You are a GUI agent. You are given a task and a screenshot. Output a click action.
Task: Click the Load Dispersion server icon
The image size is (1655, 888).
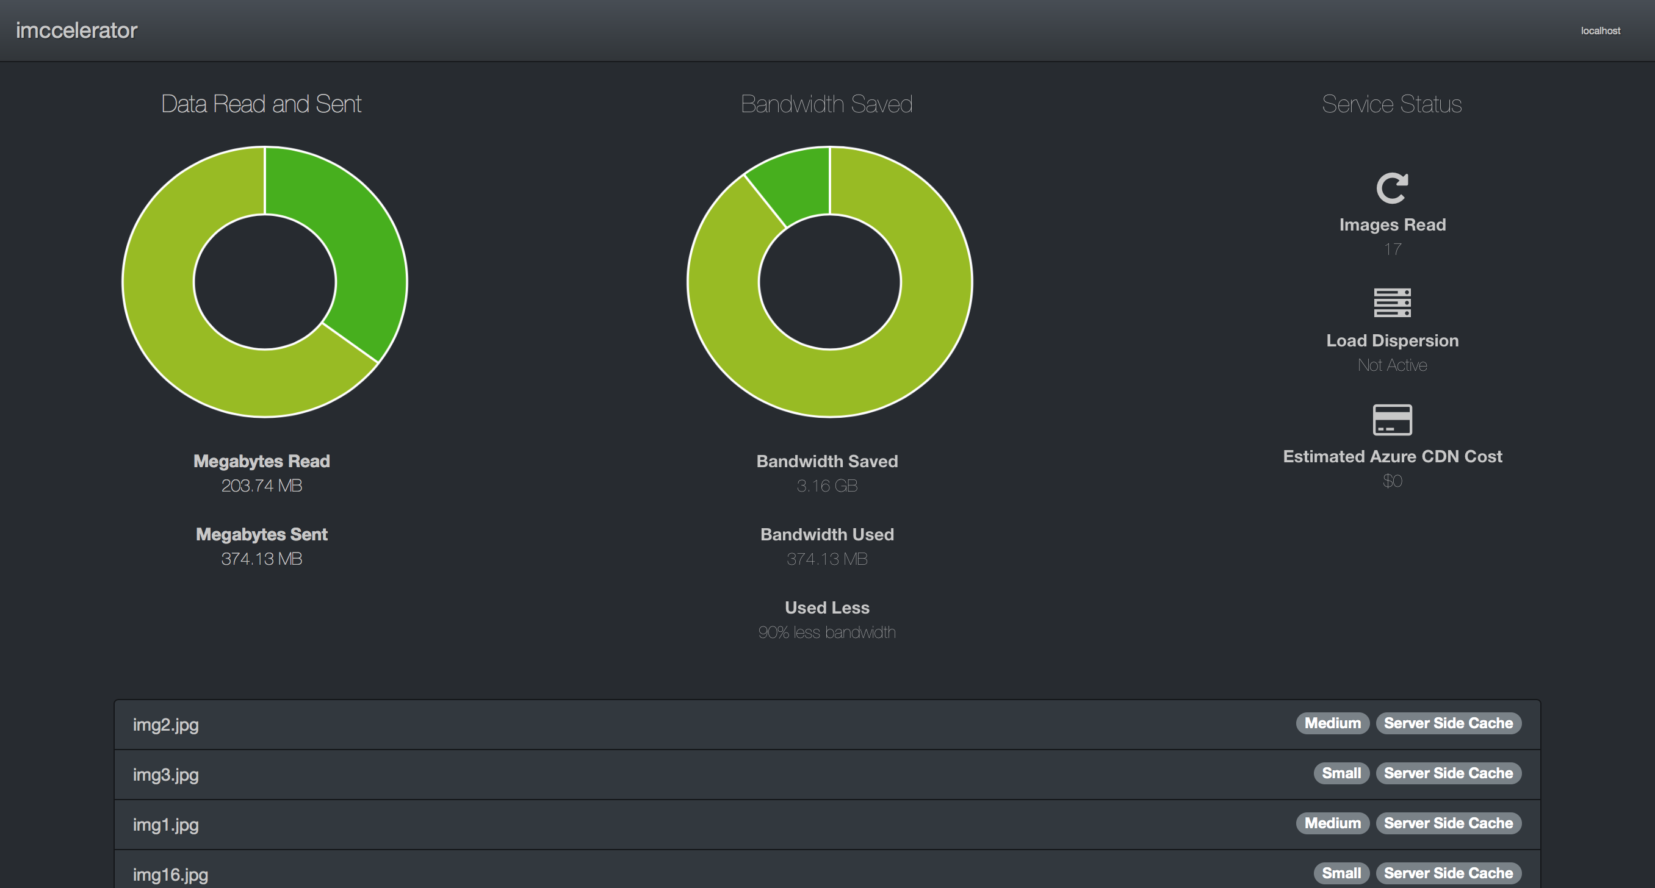coord(1391,303)
